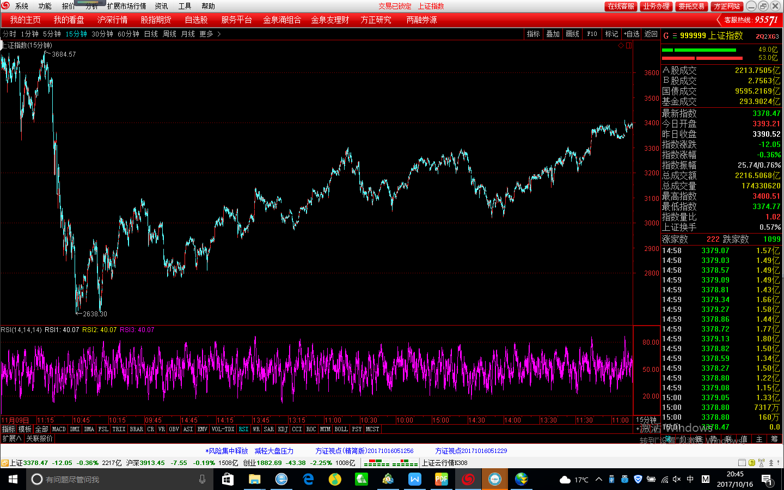The image size is (784, 490).
Task: Switch to 月线 monthly chart
Action: point(188,34)
